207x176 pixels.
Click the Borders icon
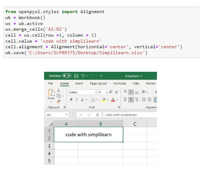93,100
